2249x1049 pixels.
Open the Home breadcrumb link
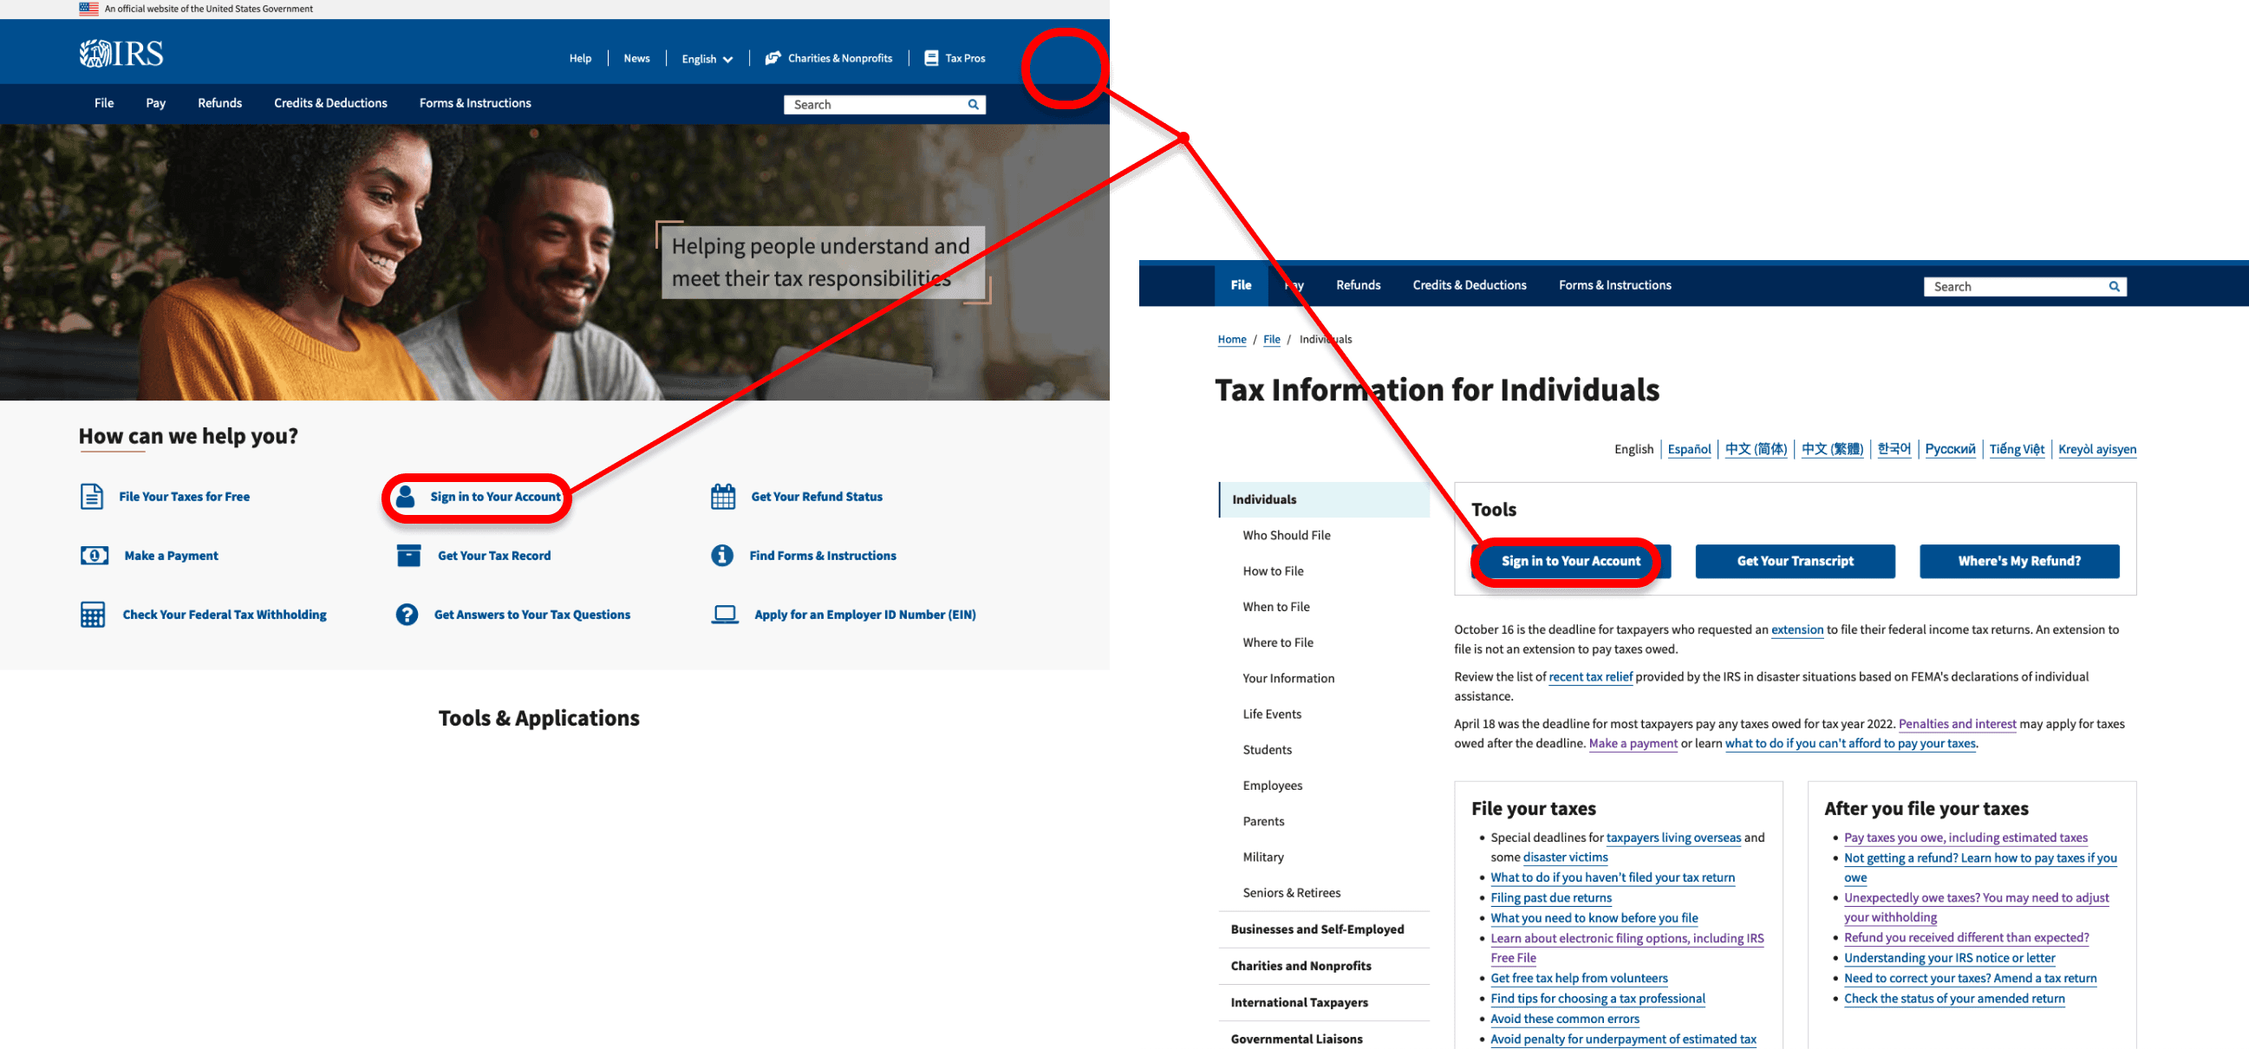coord(1231,340)
